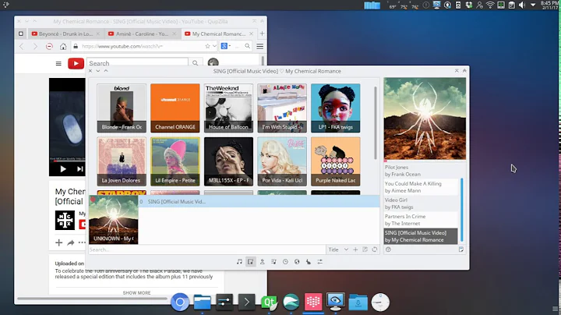Open the Title sort dropdown
Viewport: 561px width, 315px height.
338,250
